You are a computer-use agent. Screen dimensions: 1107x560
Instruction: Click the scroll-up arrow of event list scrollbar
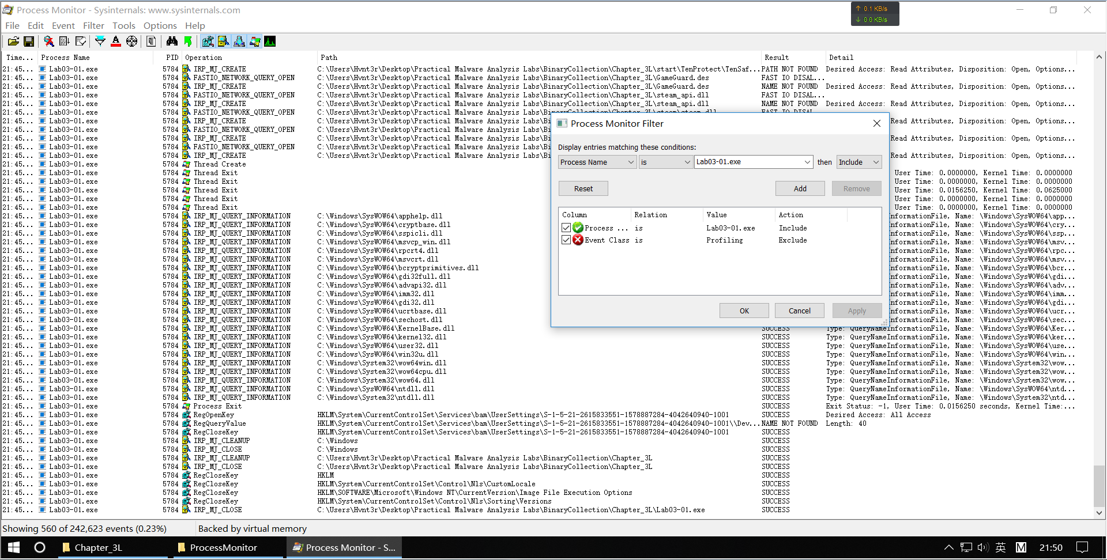1100,57
